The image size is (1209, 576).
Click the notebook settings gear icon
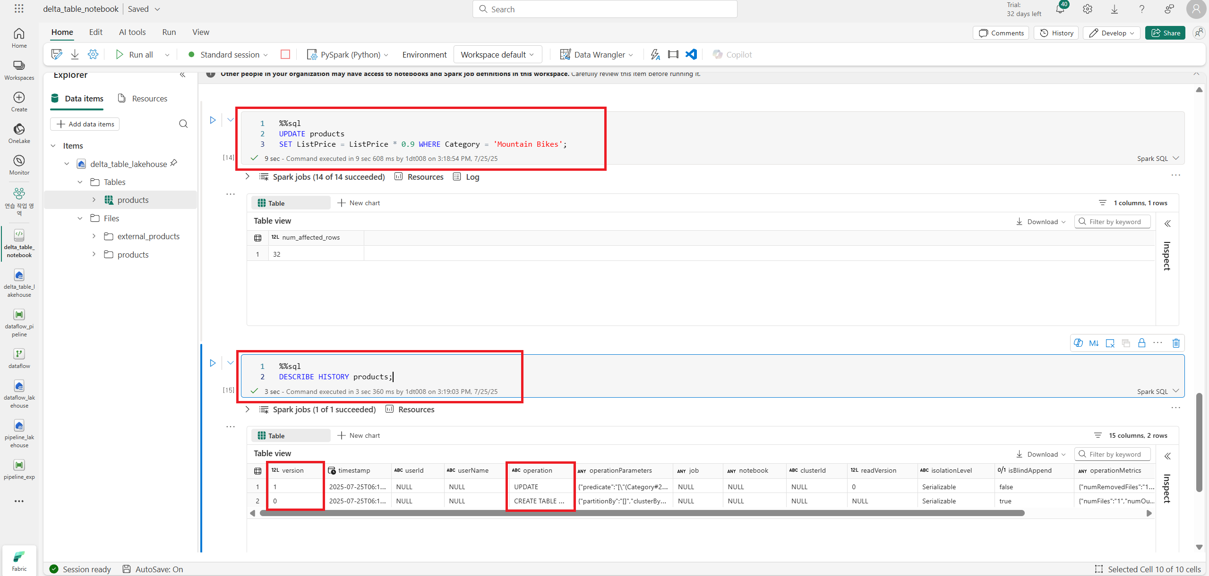point(93,54)
